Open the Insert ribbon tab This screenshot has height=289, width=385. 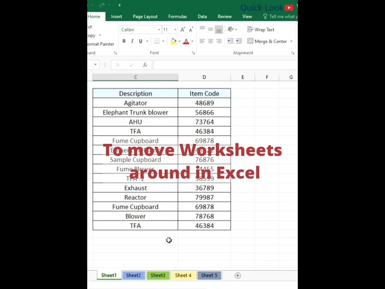116,16
